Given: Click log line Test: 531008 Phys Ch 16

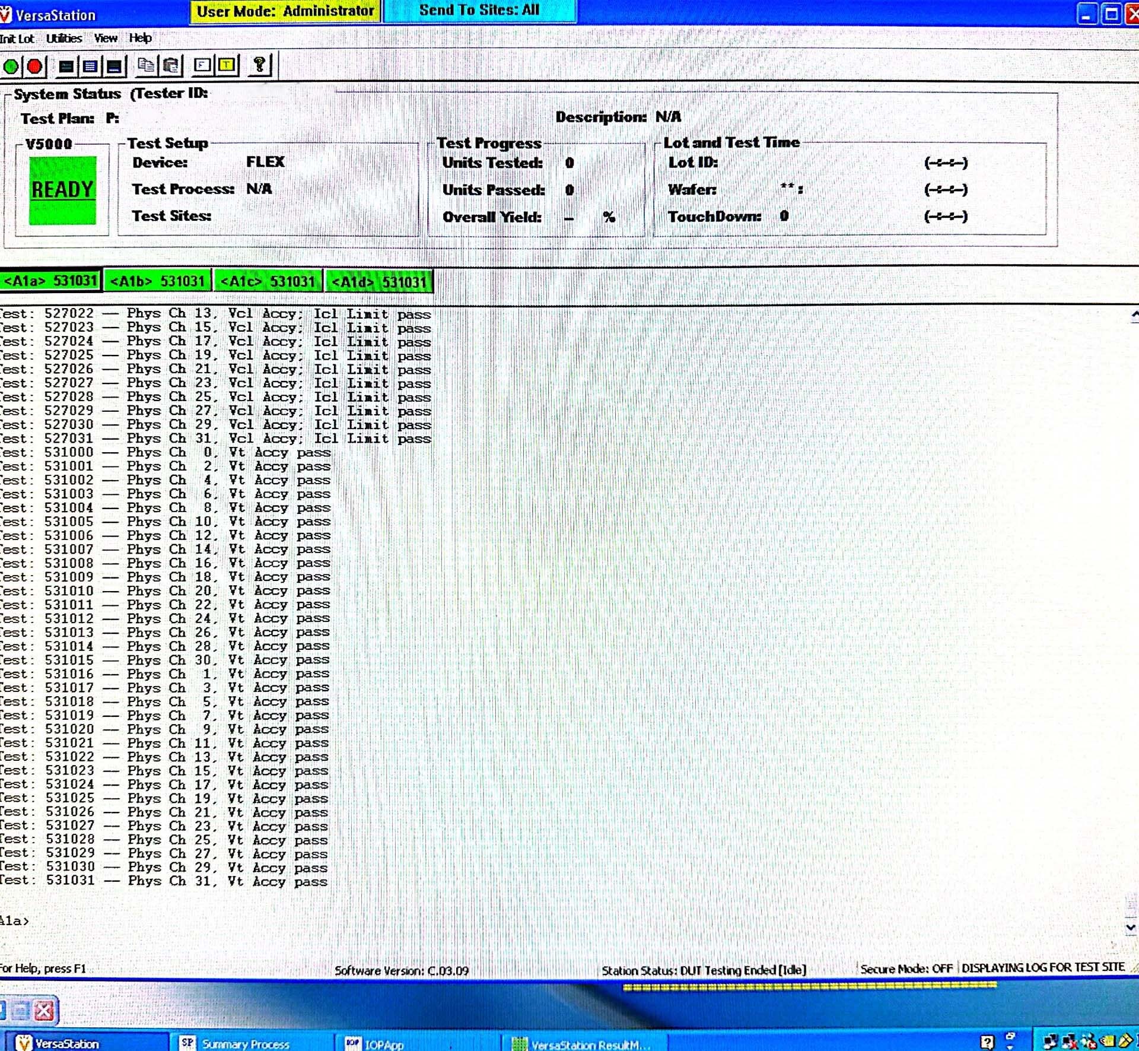Looking at the screenshot, I should point(165,564).
